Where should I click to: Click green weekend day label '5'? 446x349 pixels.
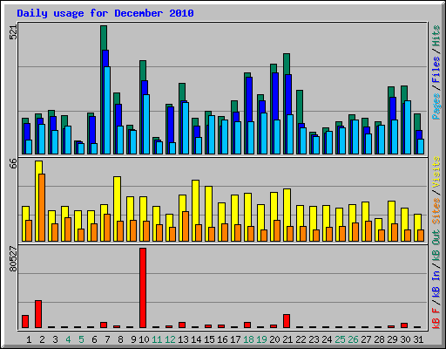coord(81,339)
